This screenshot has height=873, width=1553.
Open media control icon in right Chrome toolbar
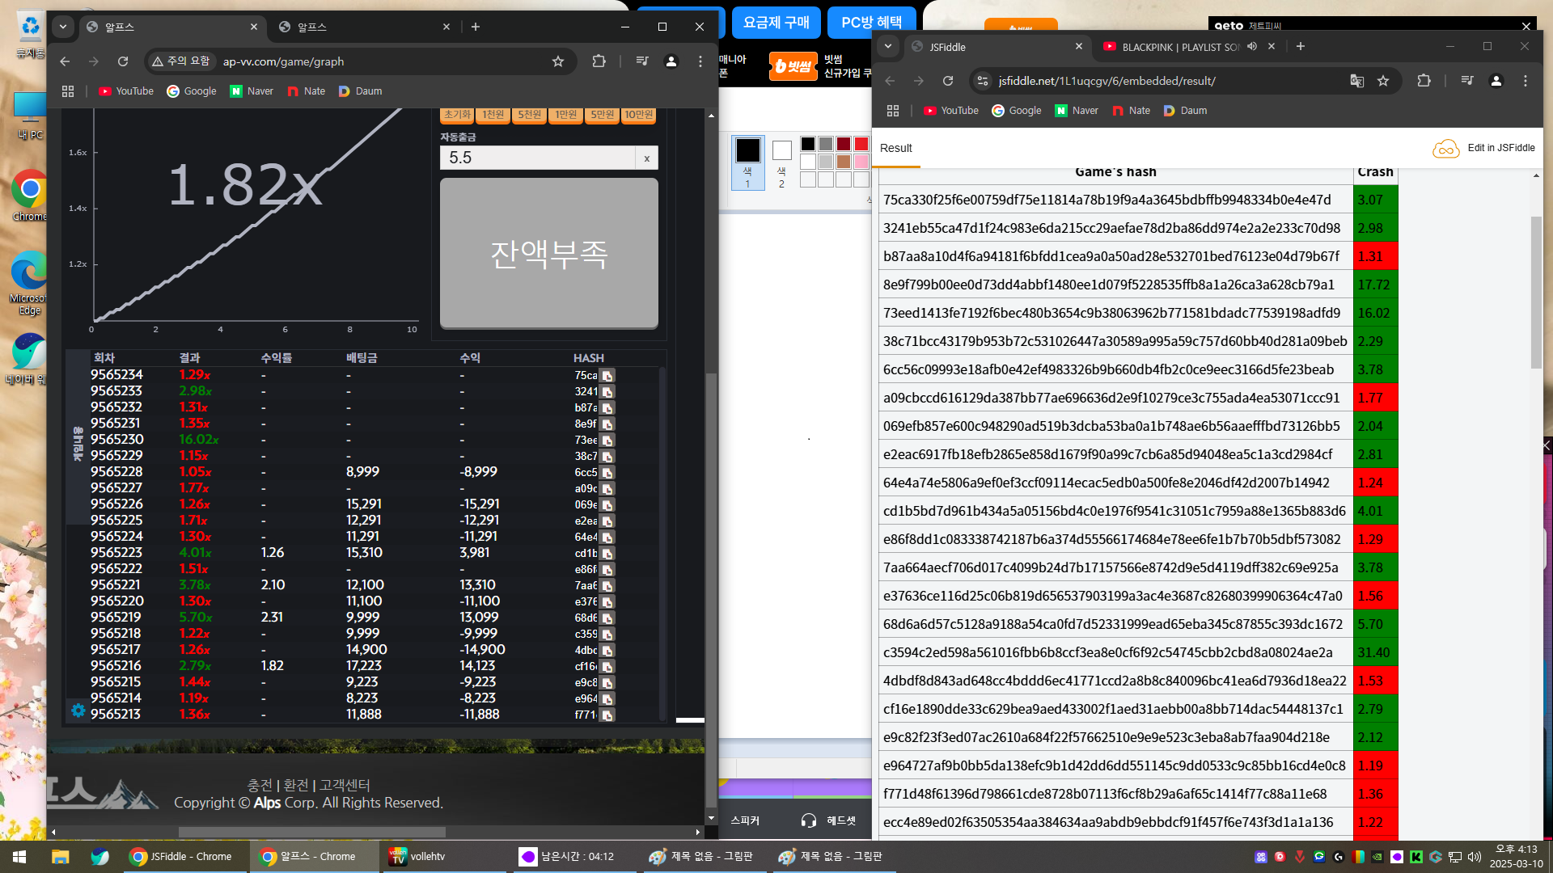[x=1466, y=81]
